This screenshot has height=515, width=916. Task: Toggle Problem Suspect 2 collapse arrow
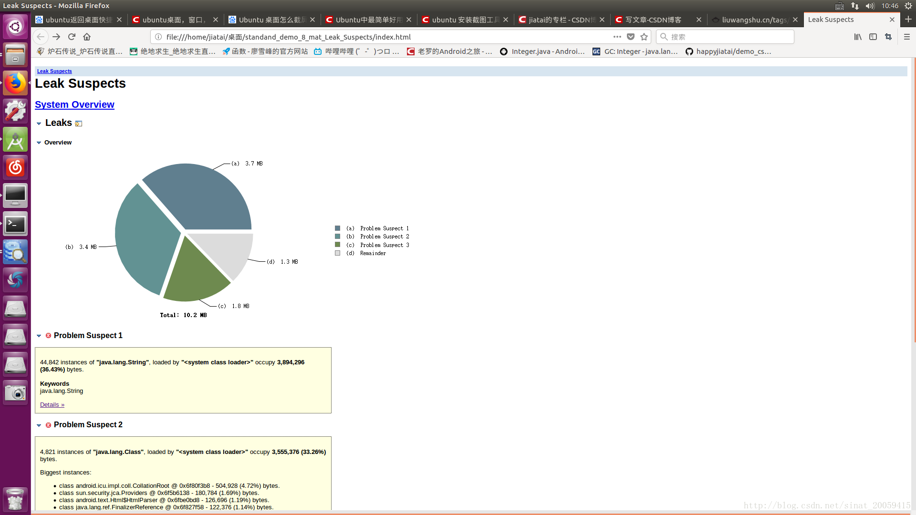[39, 424]
